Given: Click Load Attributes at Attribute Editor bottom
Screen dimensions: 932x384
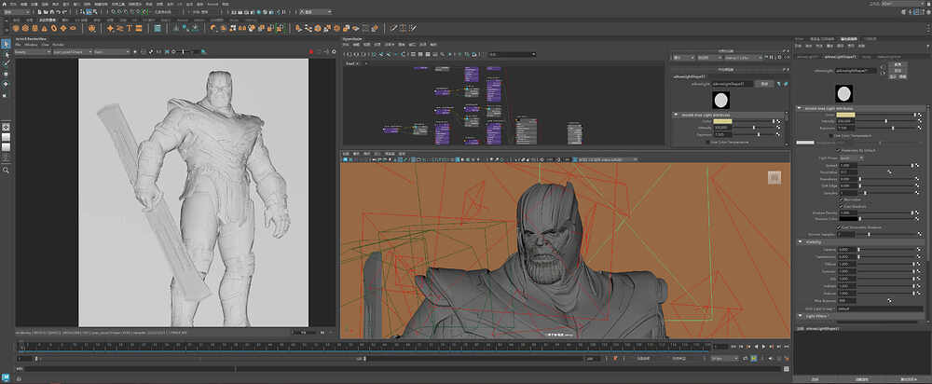Looking at the screenshot, I should click(862, 378).
